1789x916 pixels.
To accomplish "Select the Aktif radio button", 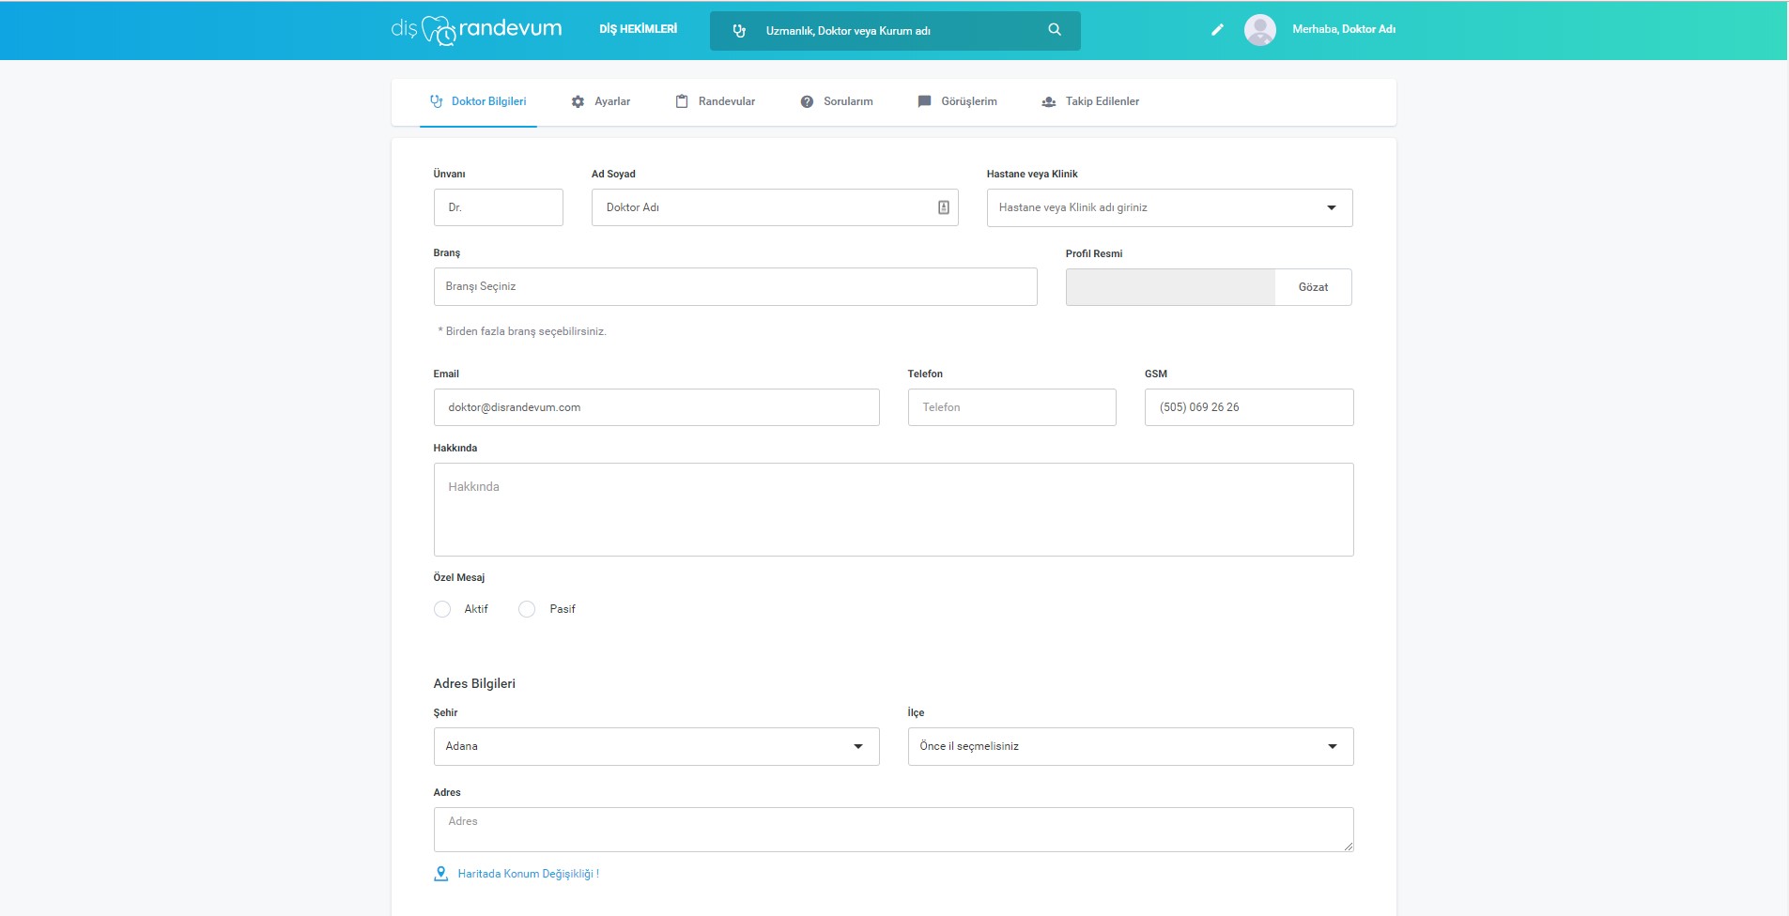I will [442, 609].
